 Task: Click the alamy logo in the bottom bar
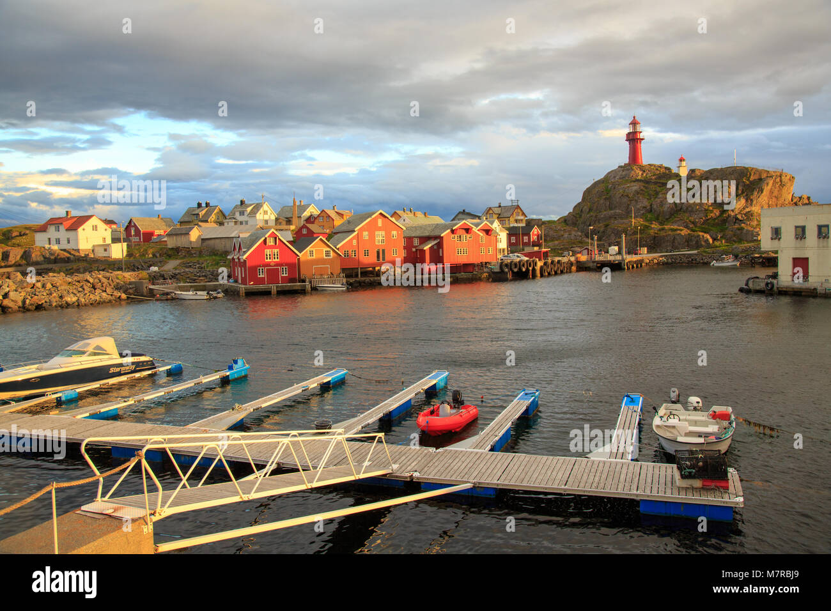click(64, 582)
